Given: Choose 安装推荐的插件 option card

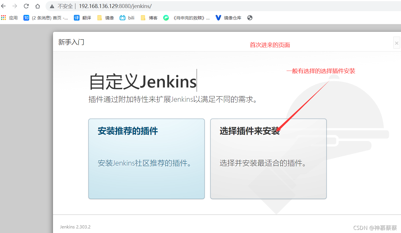Looking at the screenshot, I should 147,159.
